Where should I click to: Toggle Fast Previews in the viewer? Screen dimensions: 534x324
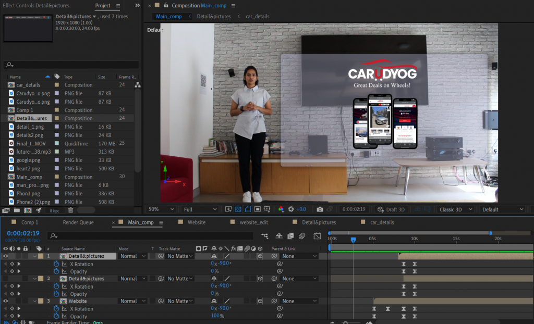coord(228,209)
